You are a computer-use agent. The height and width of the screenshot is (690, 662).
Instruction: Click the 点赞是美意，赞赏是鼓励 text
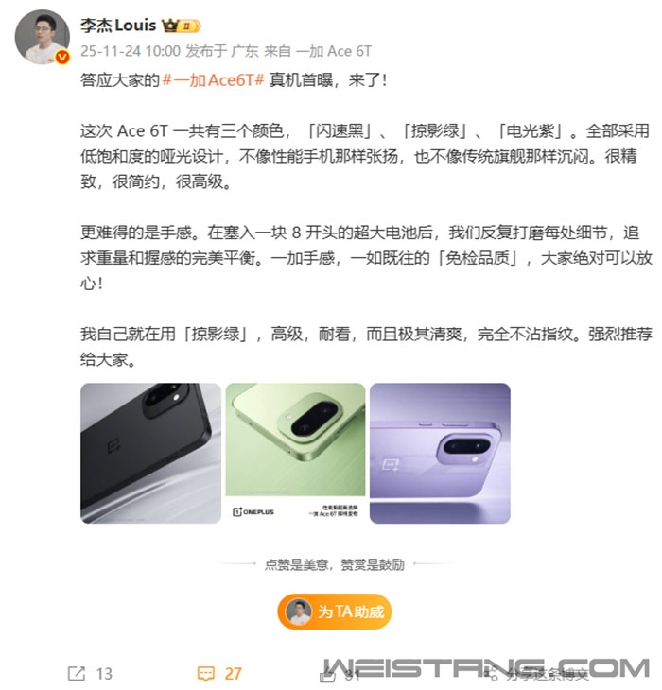[335, 564]
